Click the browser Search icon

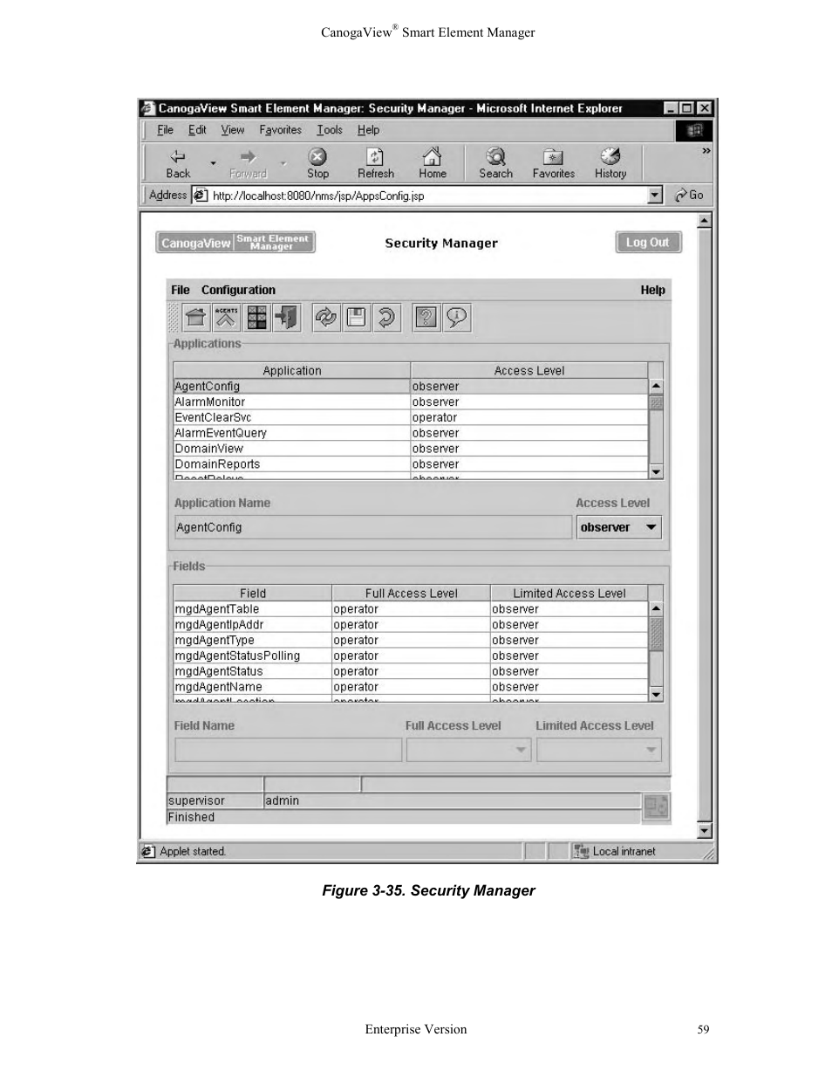[495, 157]
